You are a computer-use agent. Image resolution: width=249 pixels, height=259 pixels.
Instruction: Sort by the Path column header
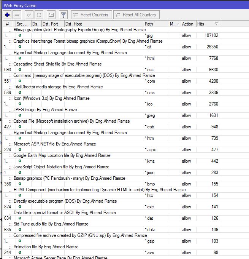point(156,24)
